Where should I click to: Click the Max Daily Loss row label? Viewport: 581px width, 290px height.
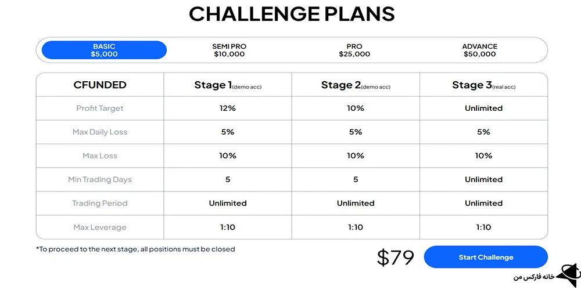click(100, 132)
